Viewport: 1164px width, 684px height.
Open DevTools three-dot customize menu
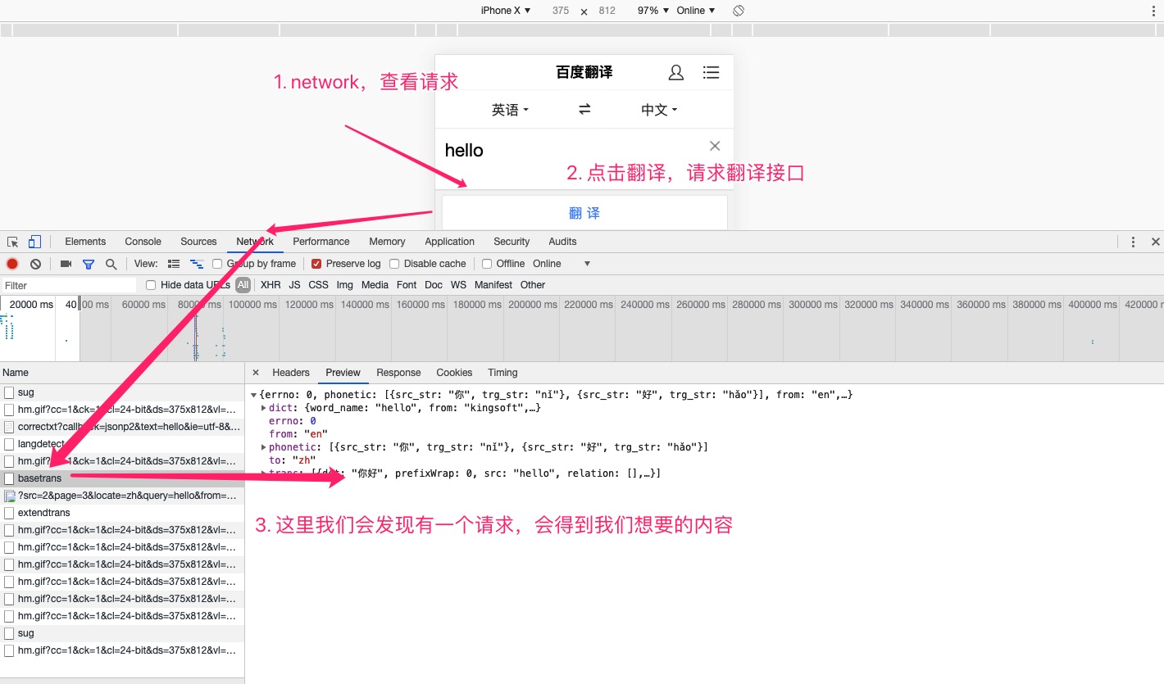pyautogui.click(x=1133, y=242)
